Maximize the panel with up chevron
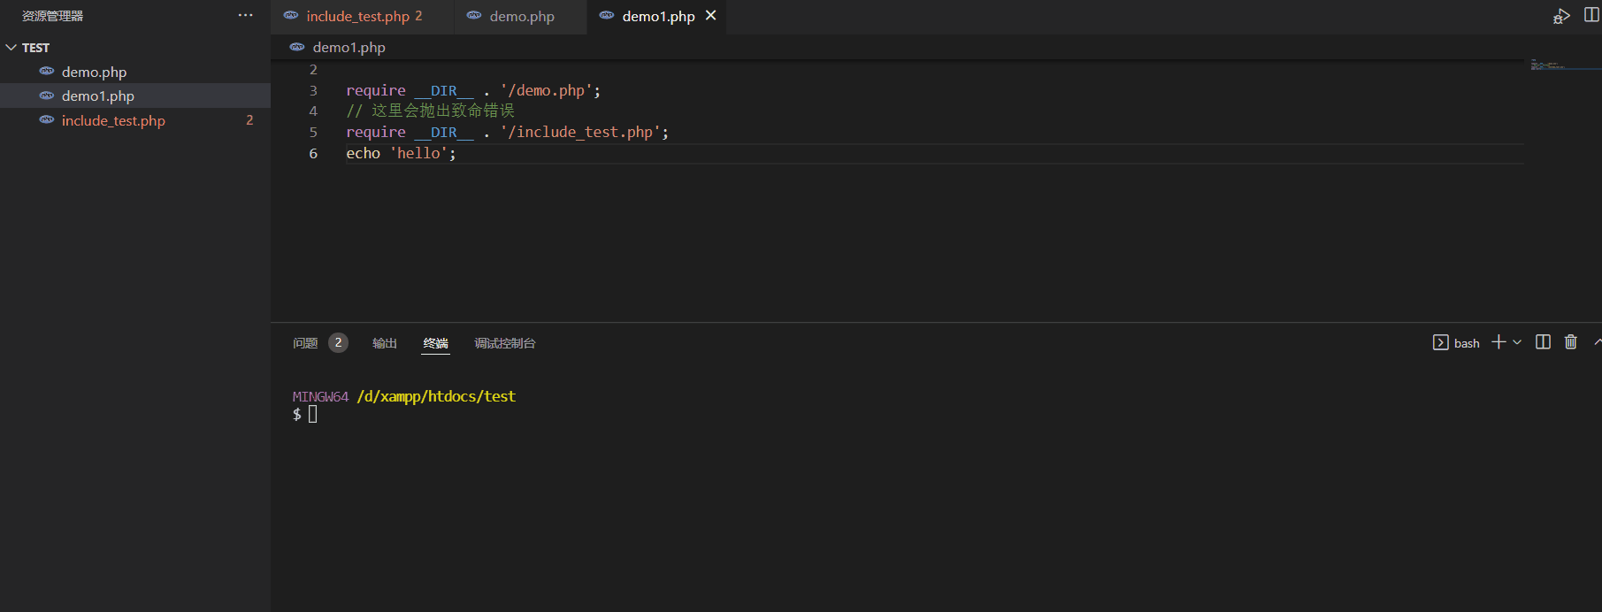This screenshot has height=612, width=1602. click(x=1598, y=342)
